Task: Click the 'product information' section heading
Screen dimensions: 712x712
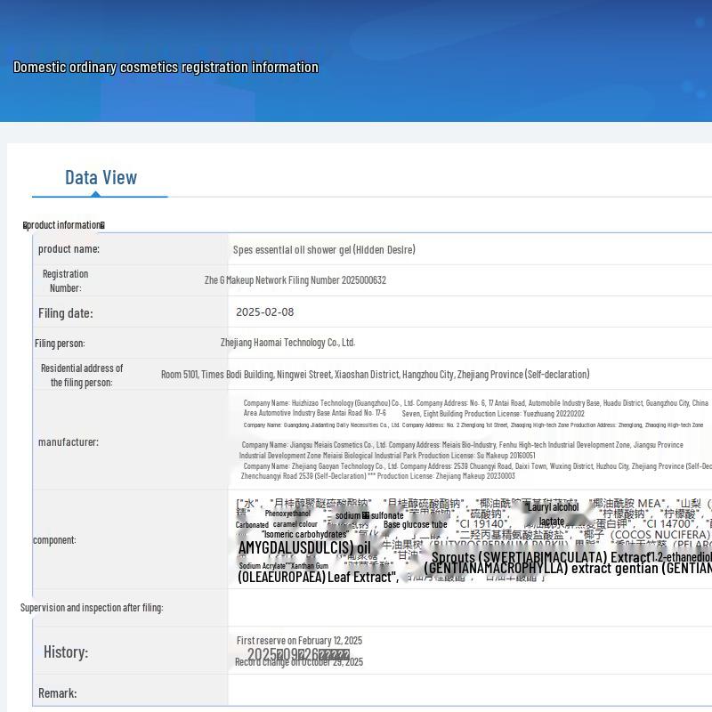Action: [x=64, y=225]
